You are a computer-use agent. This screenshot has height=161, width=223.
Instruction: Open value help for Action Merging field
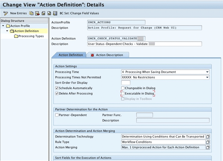[208, 147]
